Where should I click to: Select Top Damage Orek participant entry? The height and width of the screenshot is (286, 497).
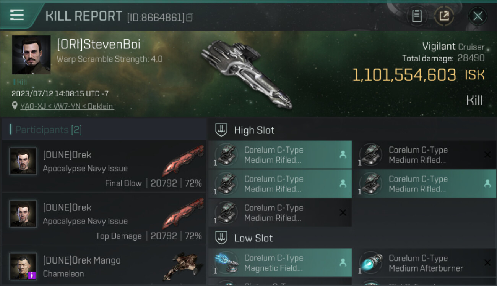tap(104, 219)
